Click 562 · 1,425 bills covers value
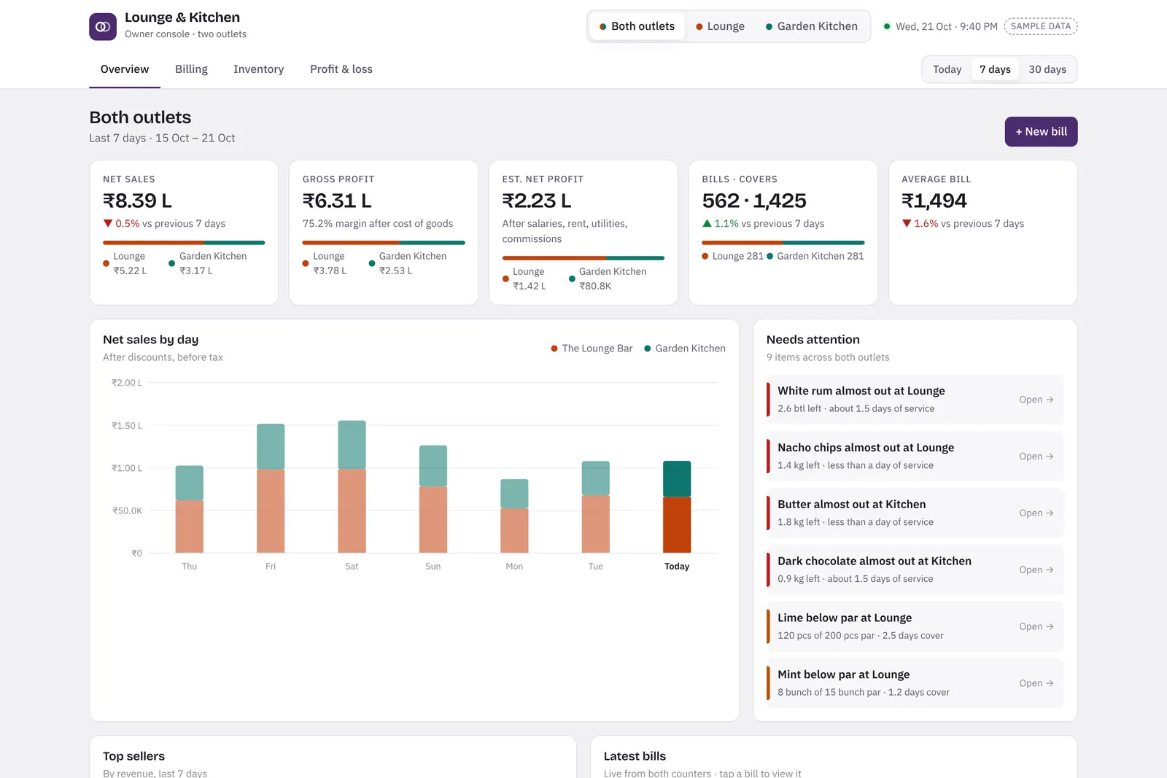Image resolution: width=1167 pixels, height=778 pixels. [754, 201]
